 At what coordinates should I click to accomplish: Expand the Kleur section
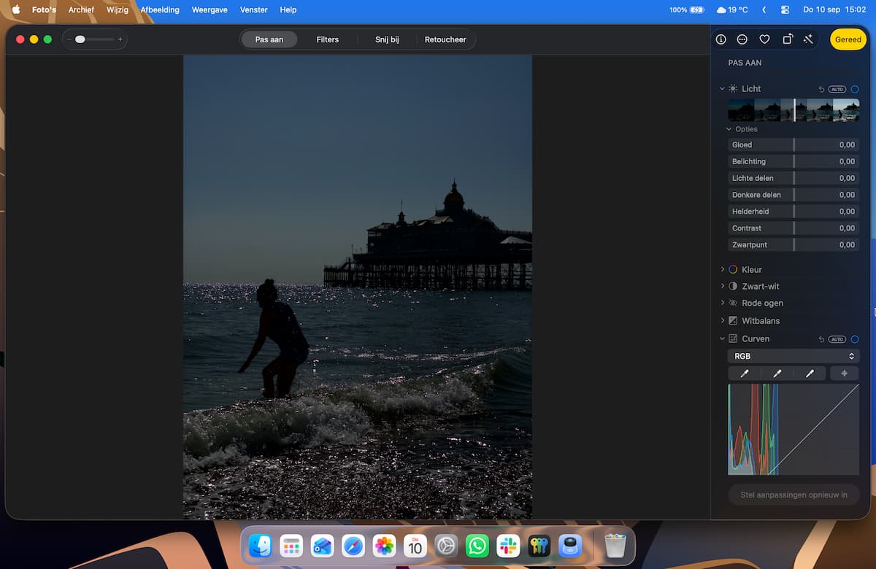[723, 269]
